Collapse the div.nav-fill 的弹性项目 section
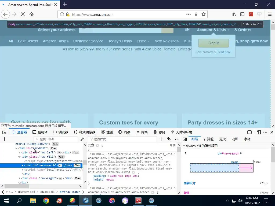This screenshot has height=206, width=275. pyautogui.click(x=184, y=146)
